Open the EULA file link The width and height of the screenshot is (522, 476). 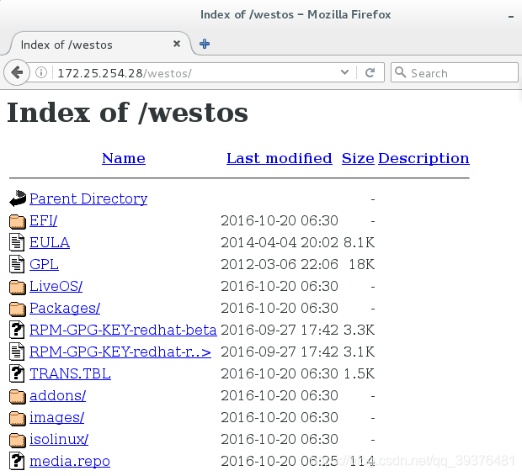50,242
